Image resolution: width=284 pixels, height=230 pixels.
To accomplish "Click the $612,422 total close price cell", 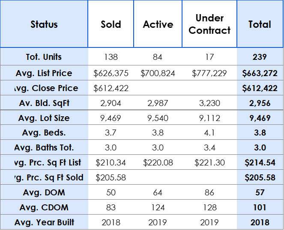I will 260,88.
